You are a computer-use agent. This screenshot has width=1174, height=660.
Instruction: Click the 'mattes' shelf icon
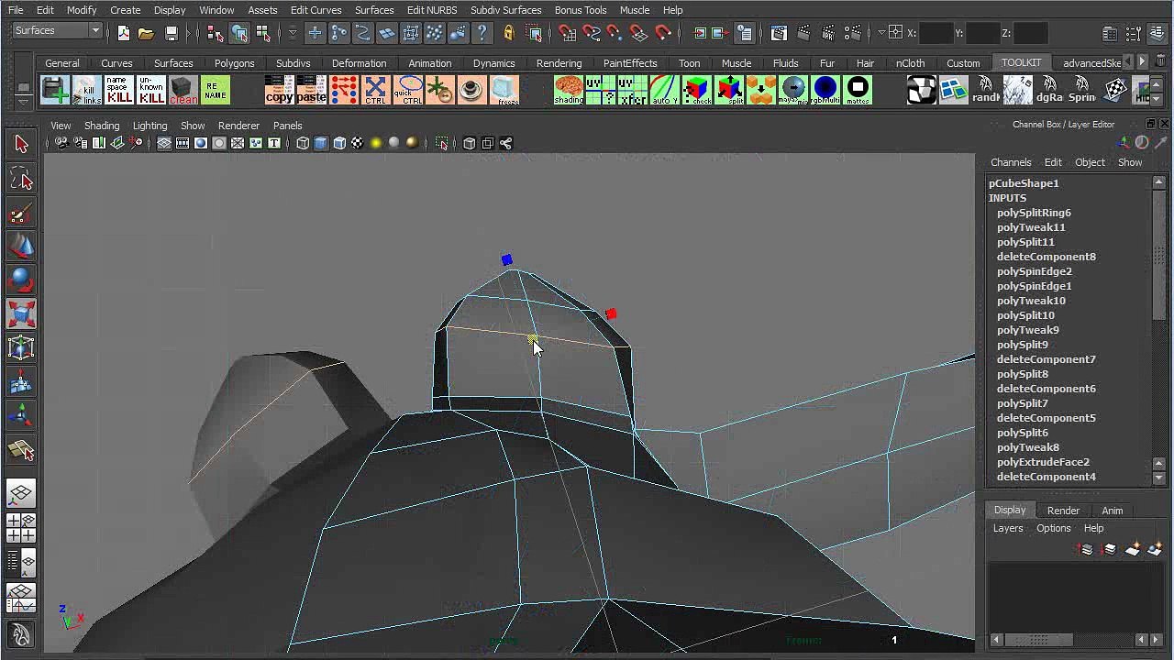[x=858, y=90]
